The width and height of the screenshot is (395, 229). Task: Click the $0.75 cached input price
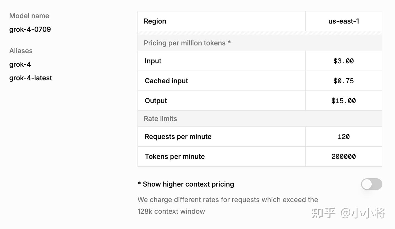pos(343,81)
